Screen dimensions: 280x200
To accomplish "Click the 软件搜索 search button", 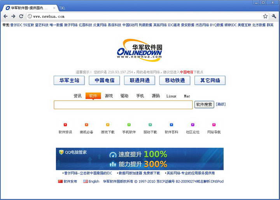I will pyautogui.click(x=204, y=104).
